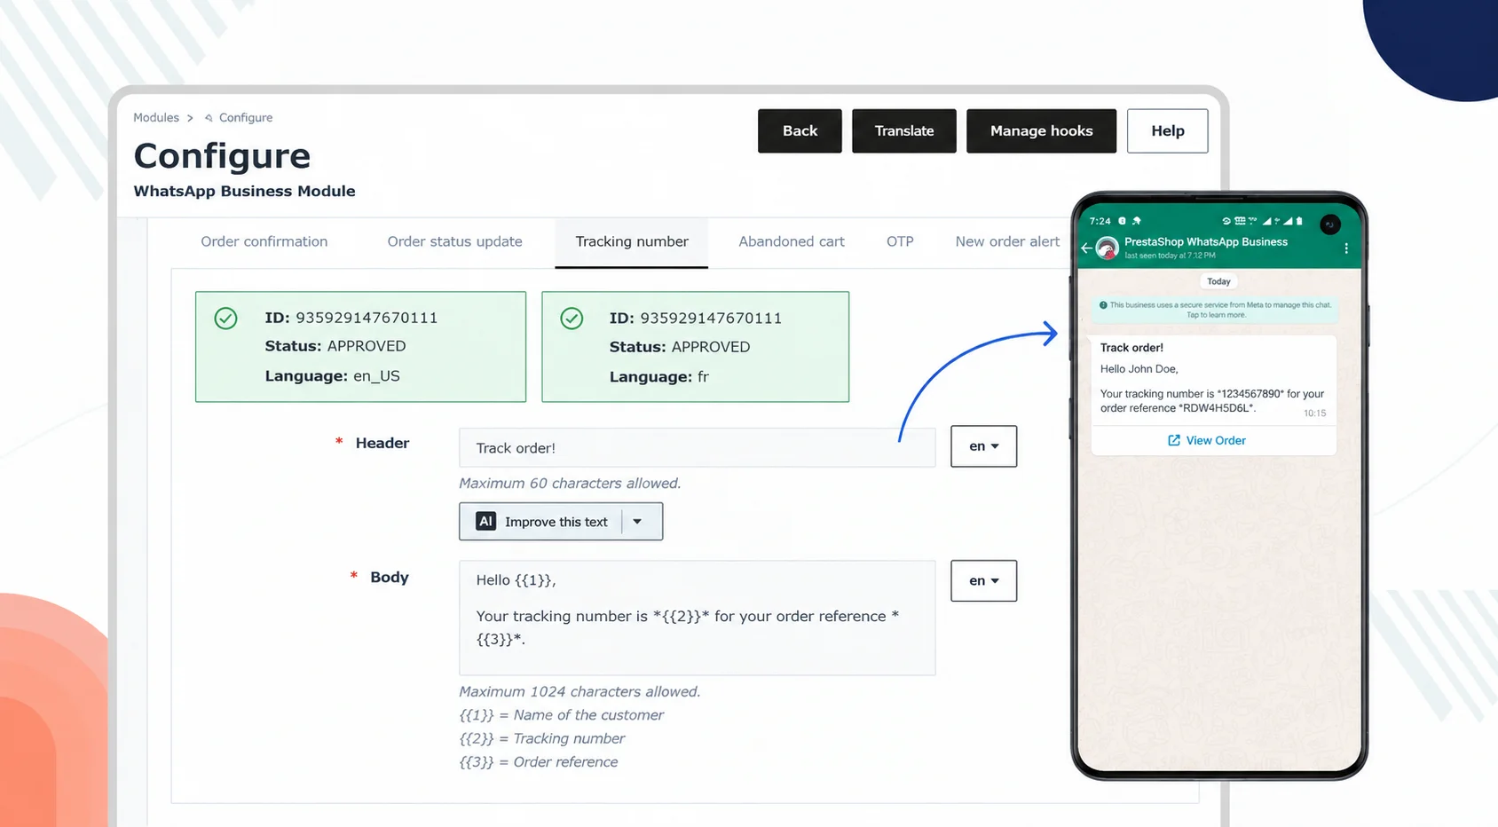Screen dimensions: 1498x827
Task: Click 'Maximum 60 characters allowed.' hint text
Action: [x=570, y=483]
